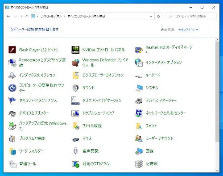This screenshot has height=176, width=223.
Task: Open the デバイス マネージャー icon
Action: [139, 101]
